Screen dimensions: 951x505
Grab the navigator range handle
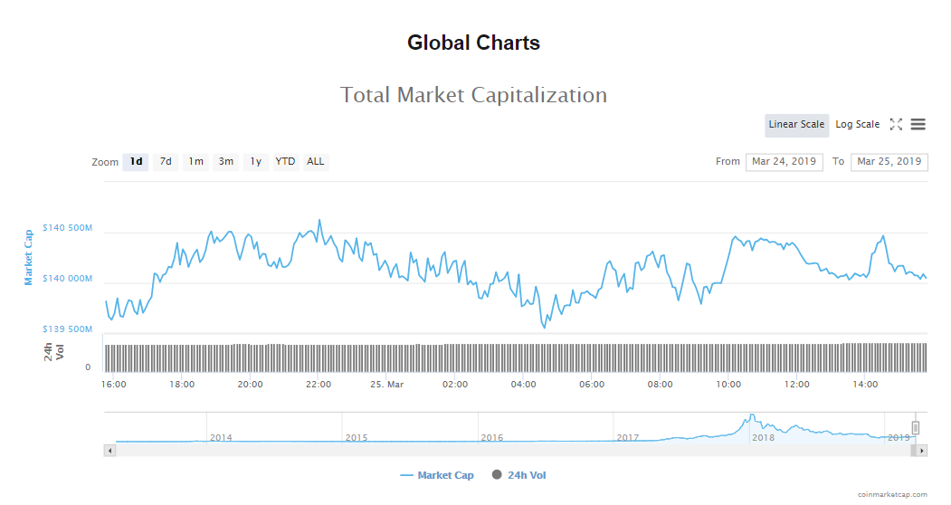(916, 427)
